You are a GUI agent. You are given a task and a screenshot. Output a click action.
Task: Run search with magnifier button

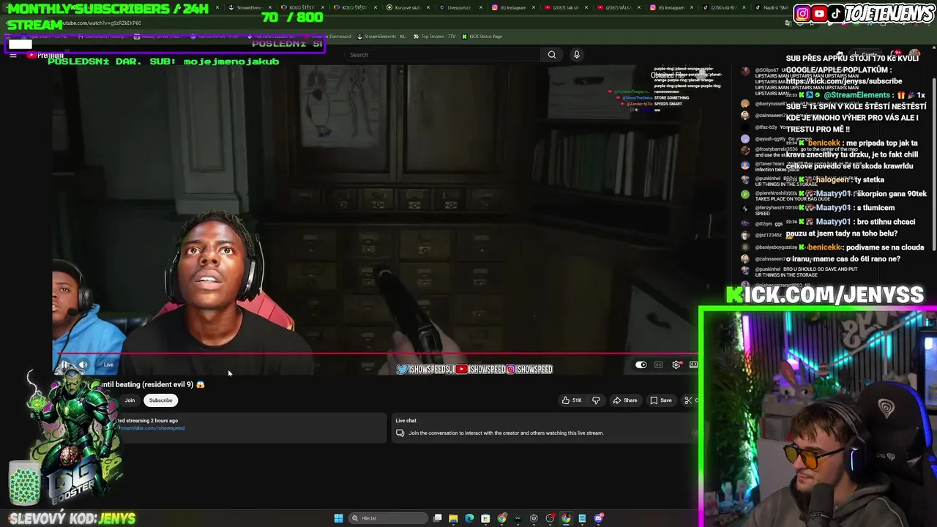(x=552, y=55)
